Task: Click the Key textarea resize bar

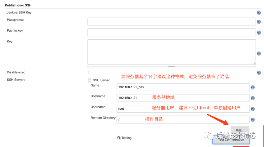Action: [172, 67]
